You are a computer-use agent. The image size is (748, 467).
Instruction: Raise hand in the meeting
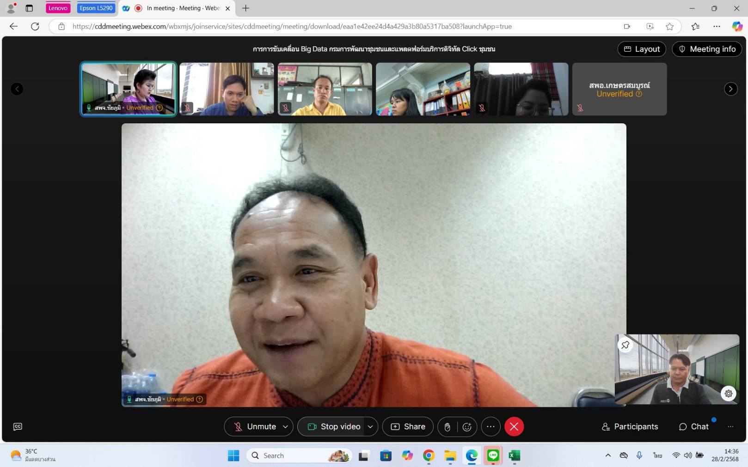447,427
